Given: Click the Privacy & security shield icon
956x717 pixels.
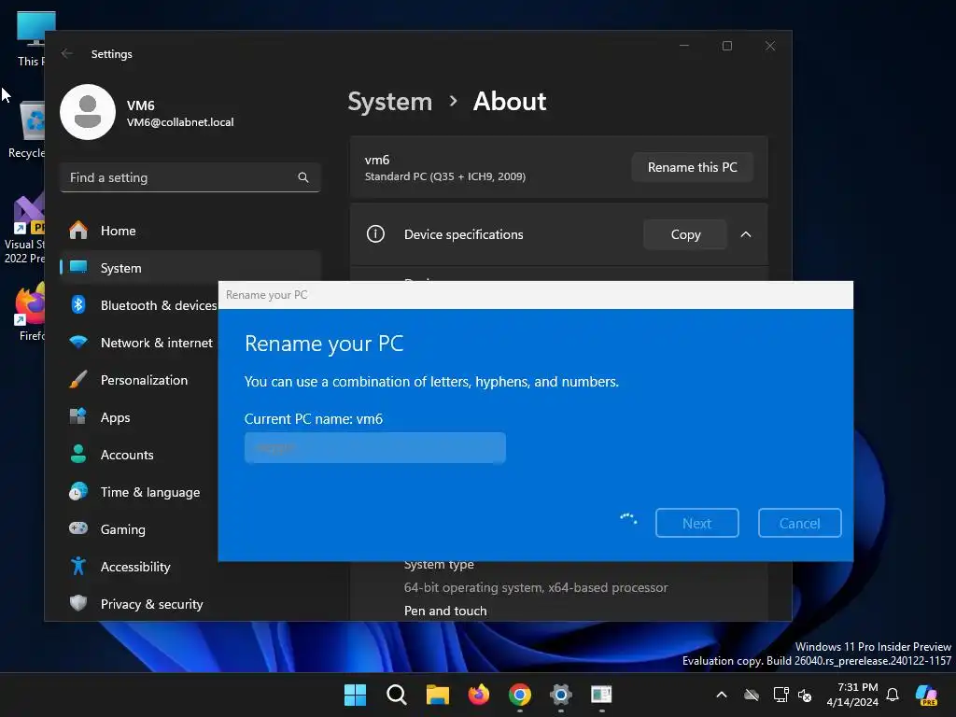Looking at the screenshot, I should pos(78,604).
